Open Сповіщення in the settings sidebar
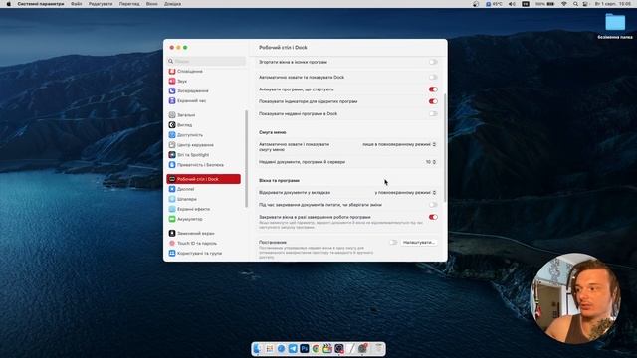 (x=186, y=71)
